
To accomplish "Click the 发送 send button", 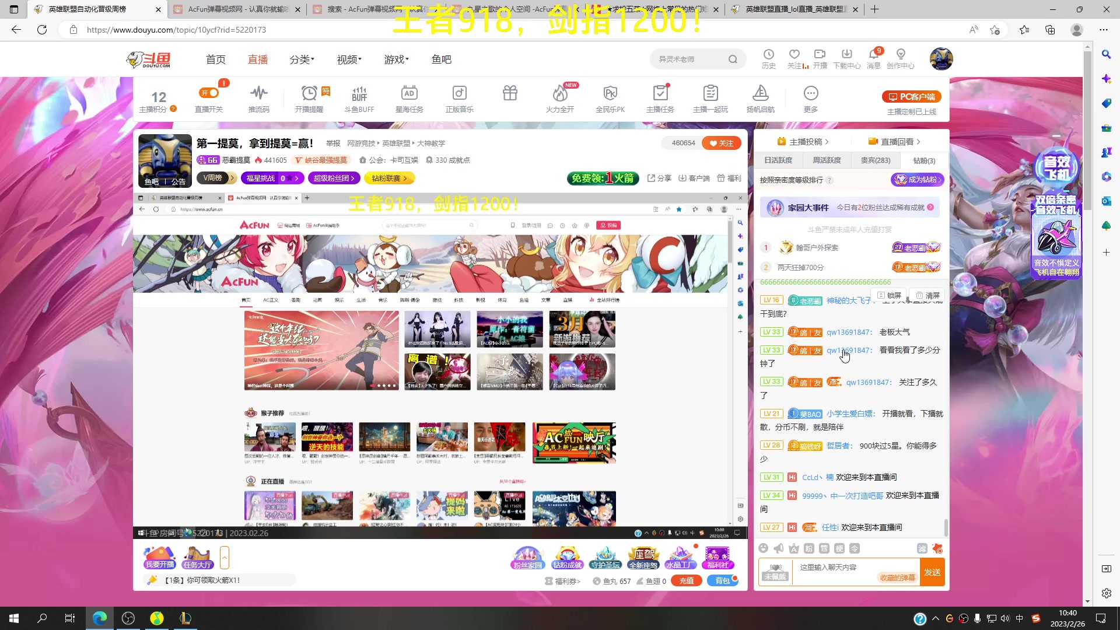I will [x=932, y=572].
